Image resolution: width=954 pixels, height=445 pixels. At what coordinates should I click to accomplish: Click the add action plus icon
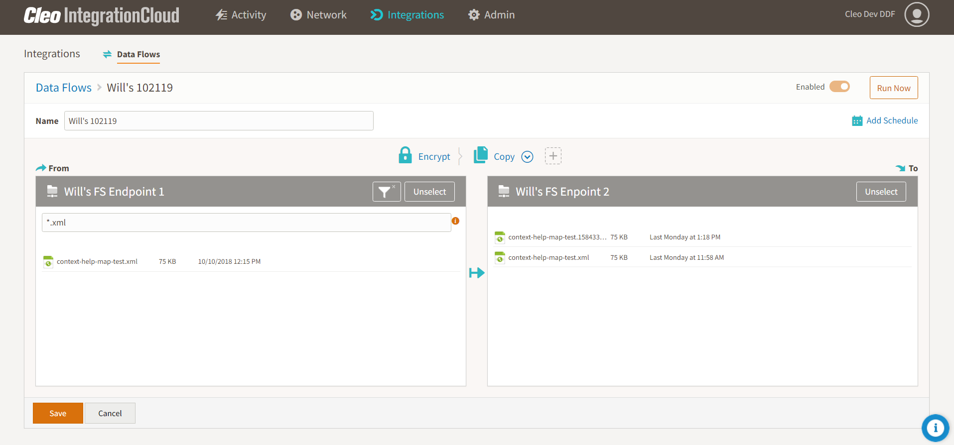click(552, 156)
